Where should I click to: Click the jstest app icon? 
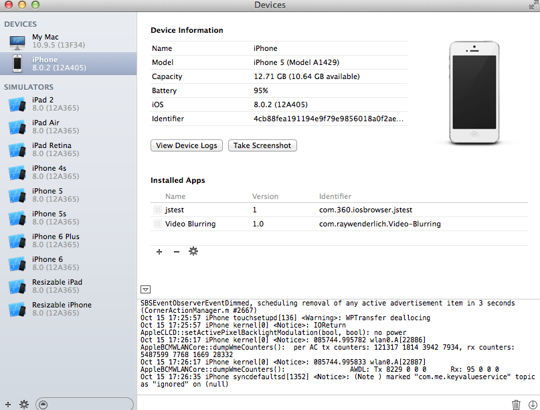point(158,210)
